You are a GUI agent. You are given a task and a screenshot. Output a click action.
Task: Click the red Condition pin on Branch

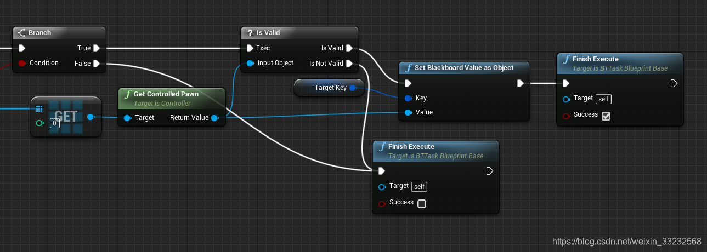pos(22,63)
